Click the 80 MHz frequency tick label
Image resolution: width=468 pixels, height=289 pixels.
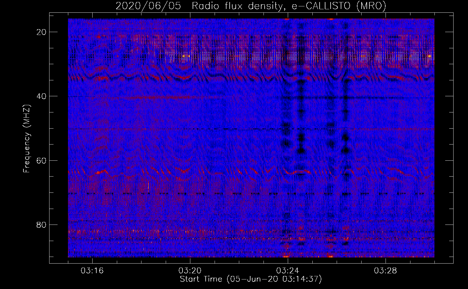41,225
